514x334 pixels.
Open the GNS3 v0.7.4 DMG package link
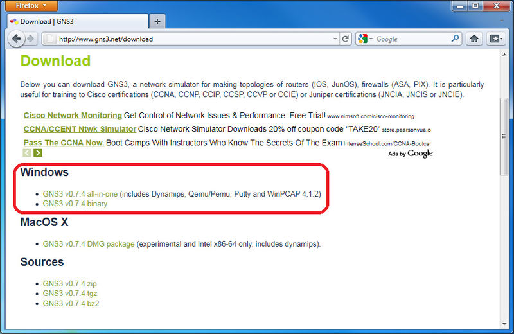coord(89,244)
